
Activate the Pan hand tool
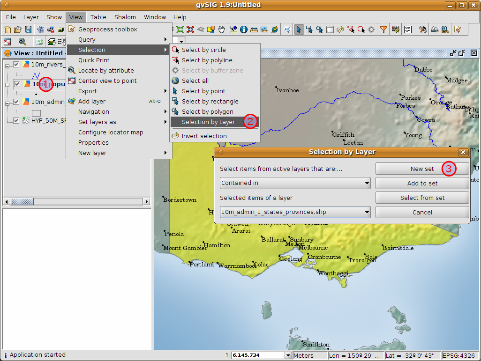pyautogui.click(x=221, y=29)
